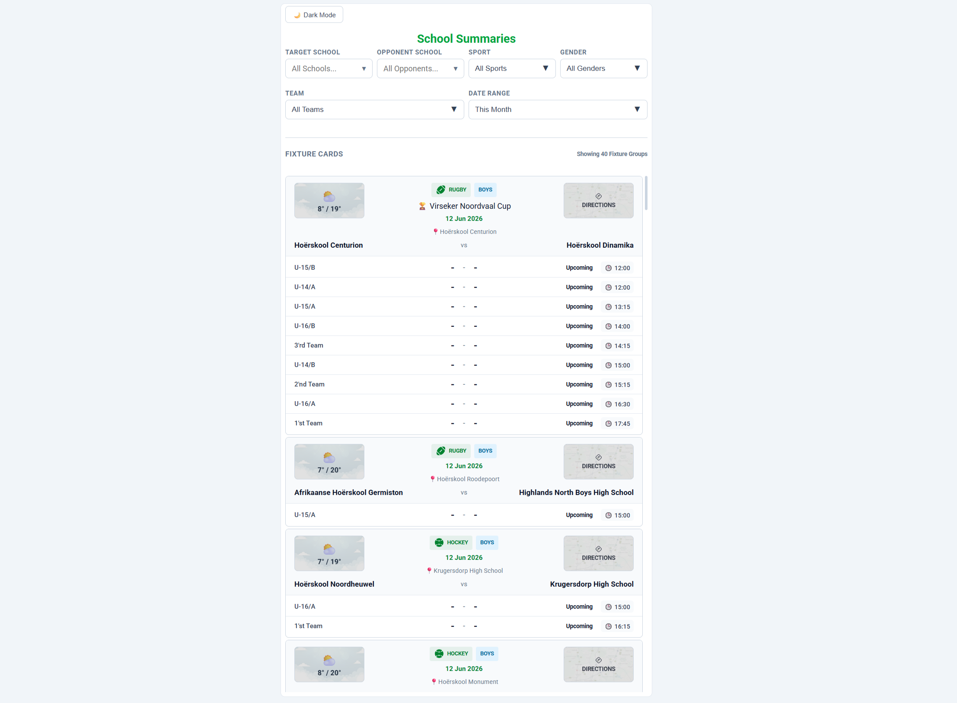The image size is (957, 703).
Task: Click the weather thumbnail showing 7° / 20°
Action: 329,462
